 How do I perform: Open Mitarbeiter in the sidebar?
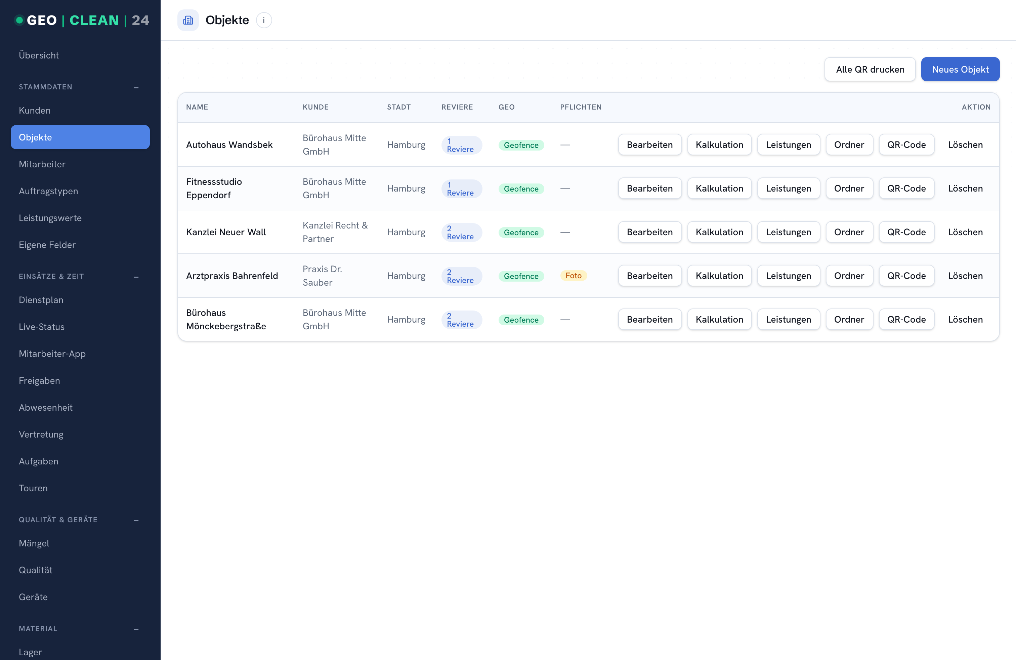coord(80,164)
